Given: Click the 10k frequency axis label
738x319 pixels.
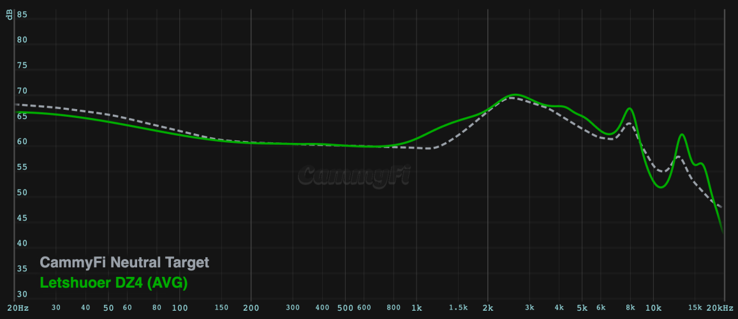Looking at the screenshot, I should (x=653, y=308).
